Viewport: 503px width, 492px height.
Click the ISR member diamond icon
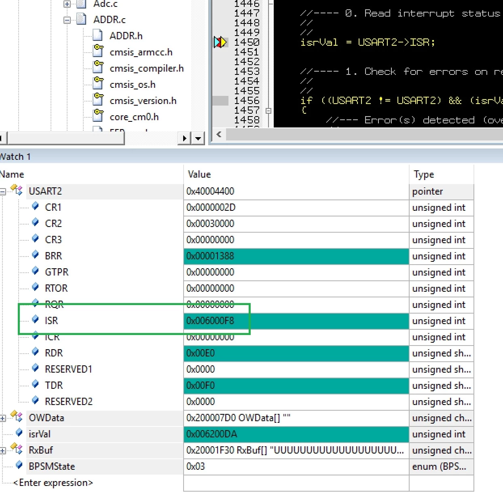[36, 320]
